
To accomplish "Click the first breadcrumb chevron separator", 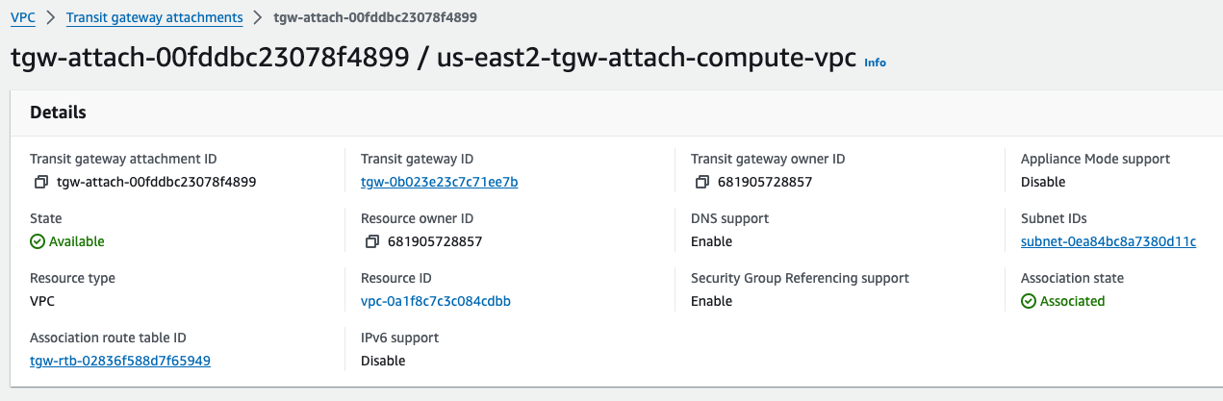I will click(49, 17).
